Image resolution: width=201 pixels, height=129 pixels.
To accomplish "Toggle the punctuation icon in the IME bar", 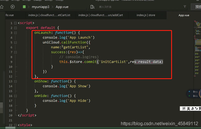I will click(x=196, y=109).
